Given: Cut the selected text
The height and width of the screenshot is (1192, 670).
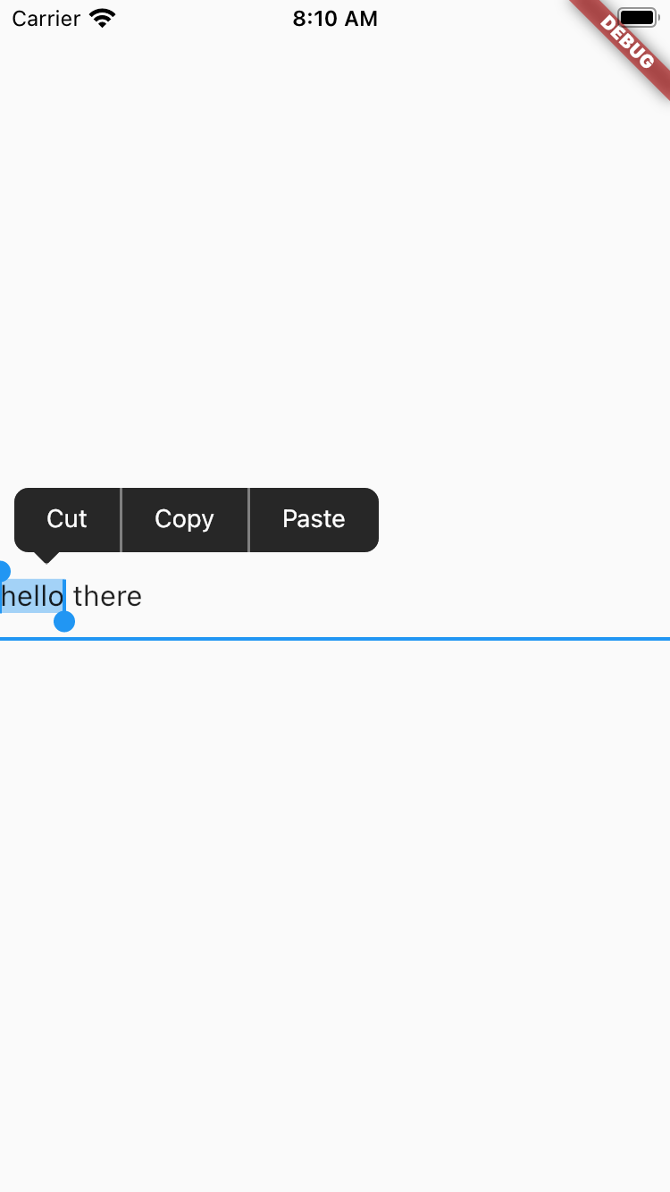Looking at the screenshot, I should point(66,519).
